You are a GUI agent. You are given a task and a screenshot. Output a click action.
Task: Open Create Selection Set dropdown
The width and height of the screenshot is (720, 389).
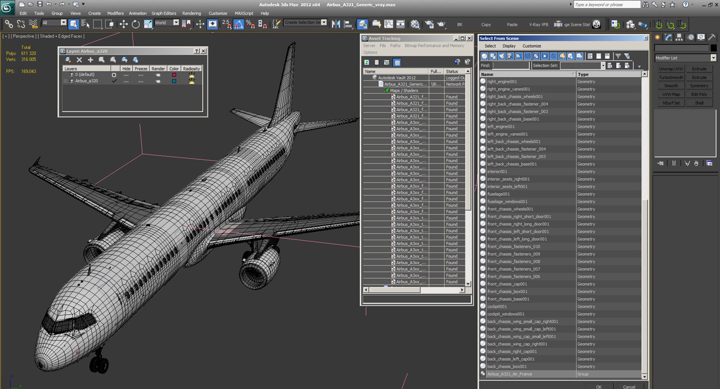click(324, 22)
